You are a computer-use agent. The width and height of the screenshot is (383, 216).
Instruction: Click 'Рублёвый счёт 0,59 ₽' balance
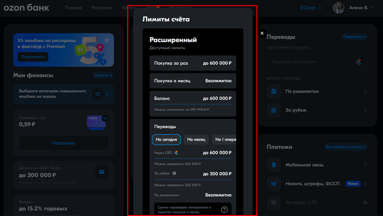click(x=33, y=121)
